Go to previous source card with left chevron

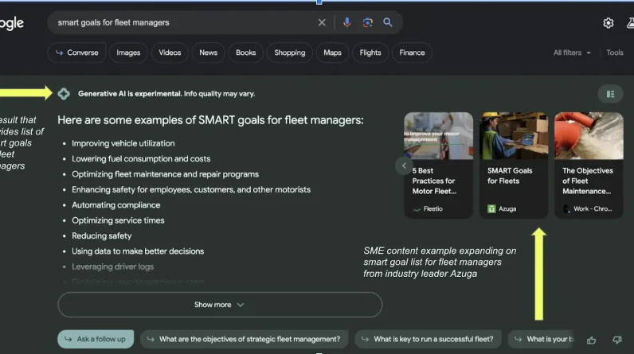tap(404, 165)
